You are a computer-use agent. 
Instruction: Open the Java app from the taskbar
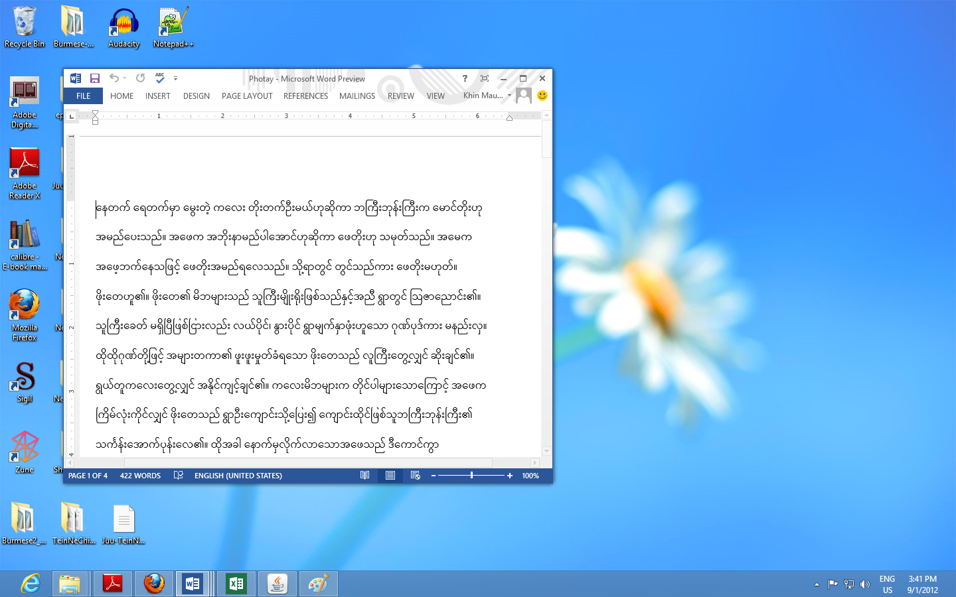[x=278, y=584]
